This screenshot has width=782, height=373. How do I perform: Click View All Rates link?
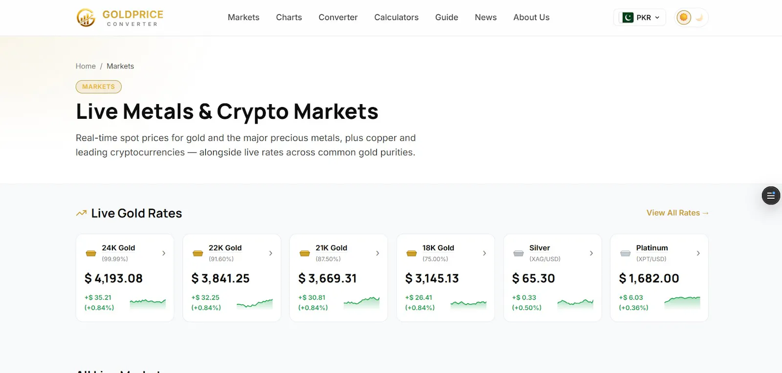click(x=677, y=213)
